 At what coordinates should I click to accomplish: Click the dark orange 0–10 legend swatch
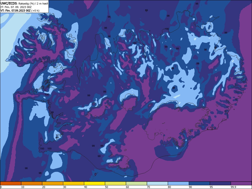coord(11,183)
